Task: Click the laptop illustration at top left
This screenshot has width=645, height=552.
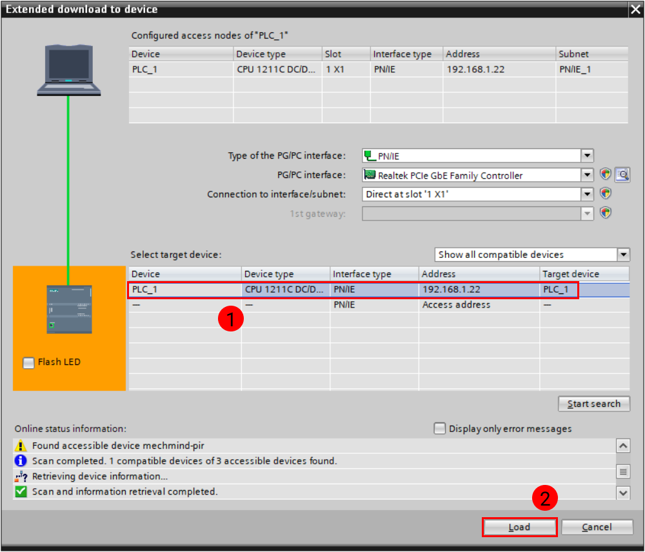Action: pos(68,64)
